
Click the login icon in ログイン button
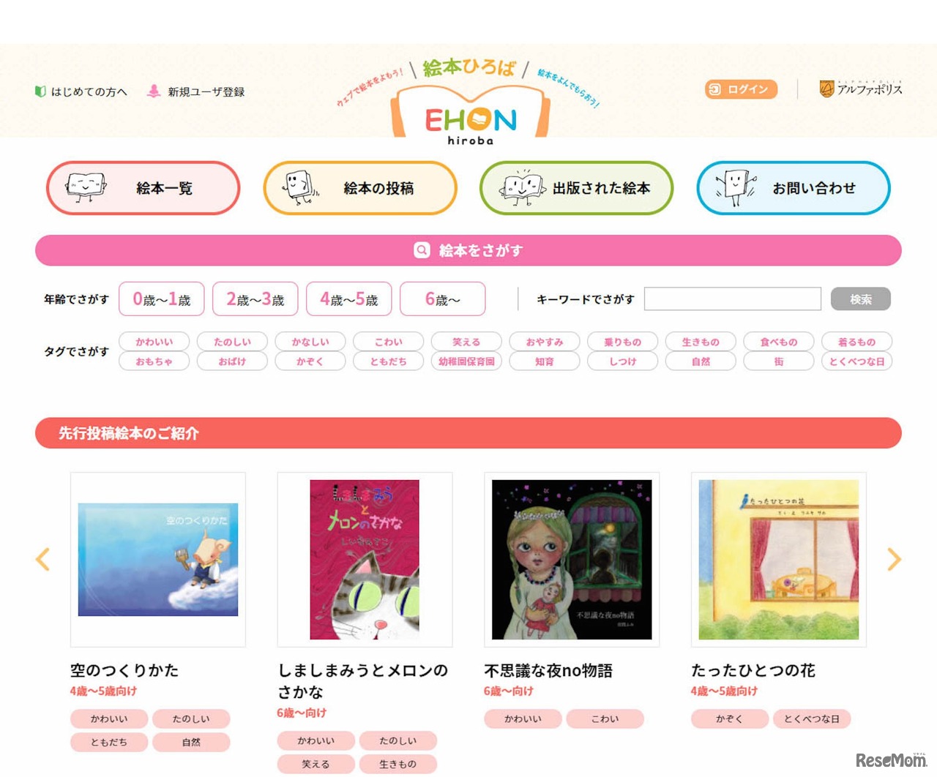[x=715, y=89]
